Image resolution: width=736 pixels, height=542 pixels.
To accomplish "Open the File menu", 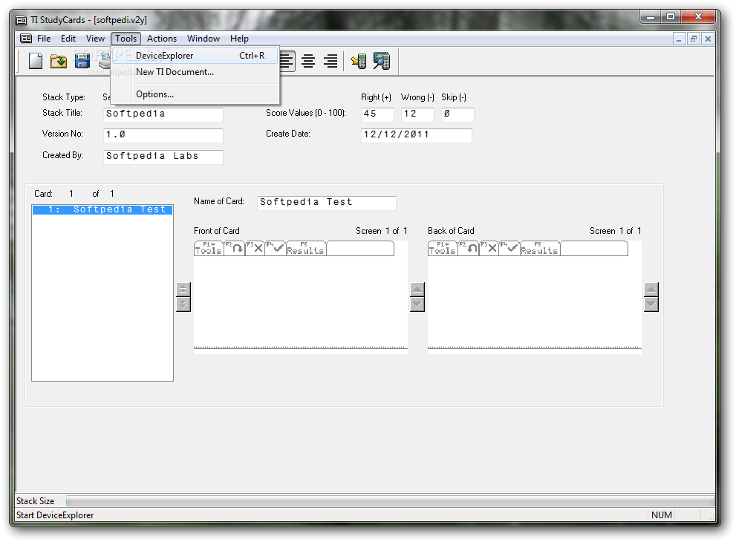I will click(44, 39).
